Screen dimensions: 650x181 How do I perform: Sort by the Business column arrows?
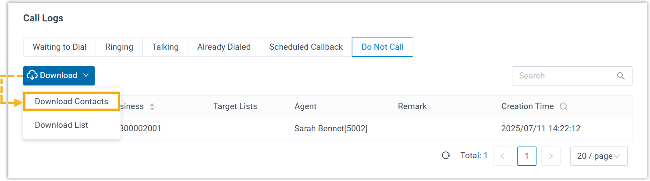click(152, 106)
